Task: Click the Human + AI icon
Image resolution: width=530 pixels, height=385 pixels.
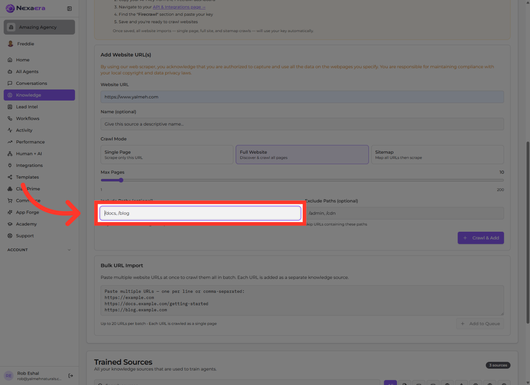Action: [x=10, y=154]
